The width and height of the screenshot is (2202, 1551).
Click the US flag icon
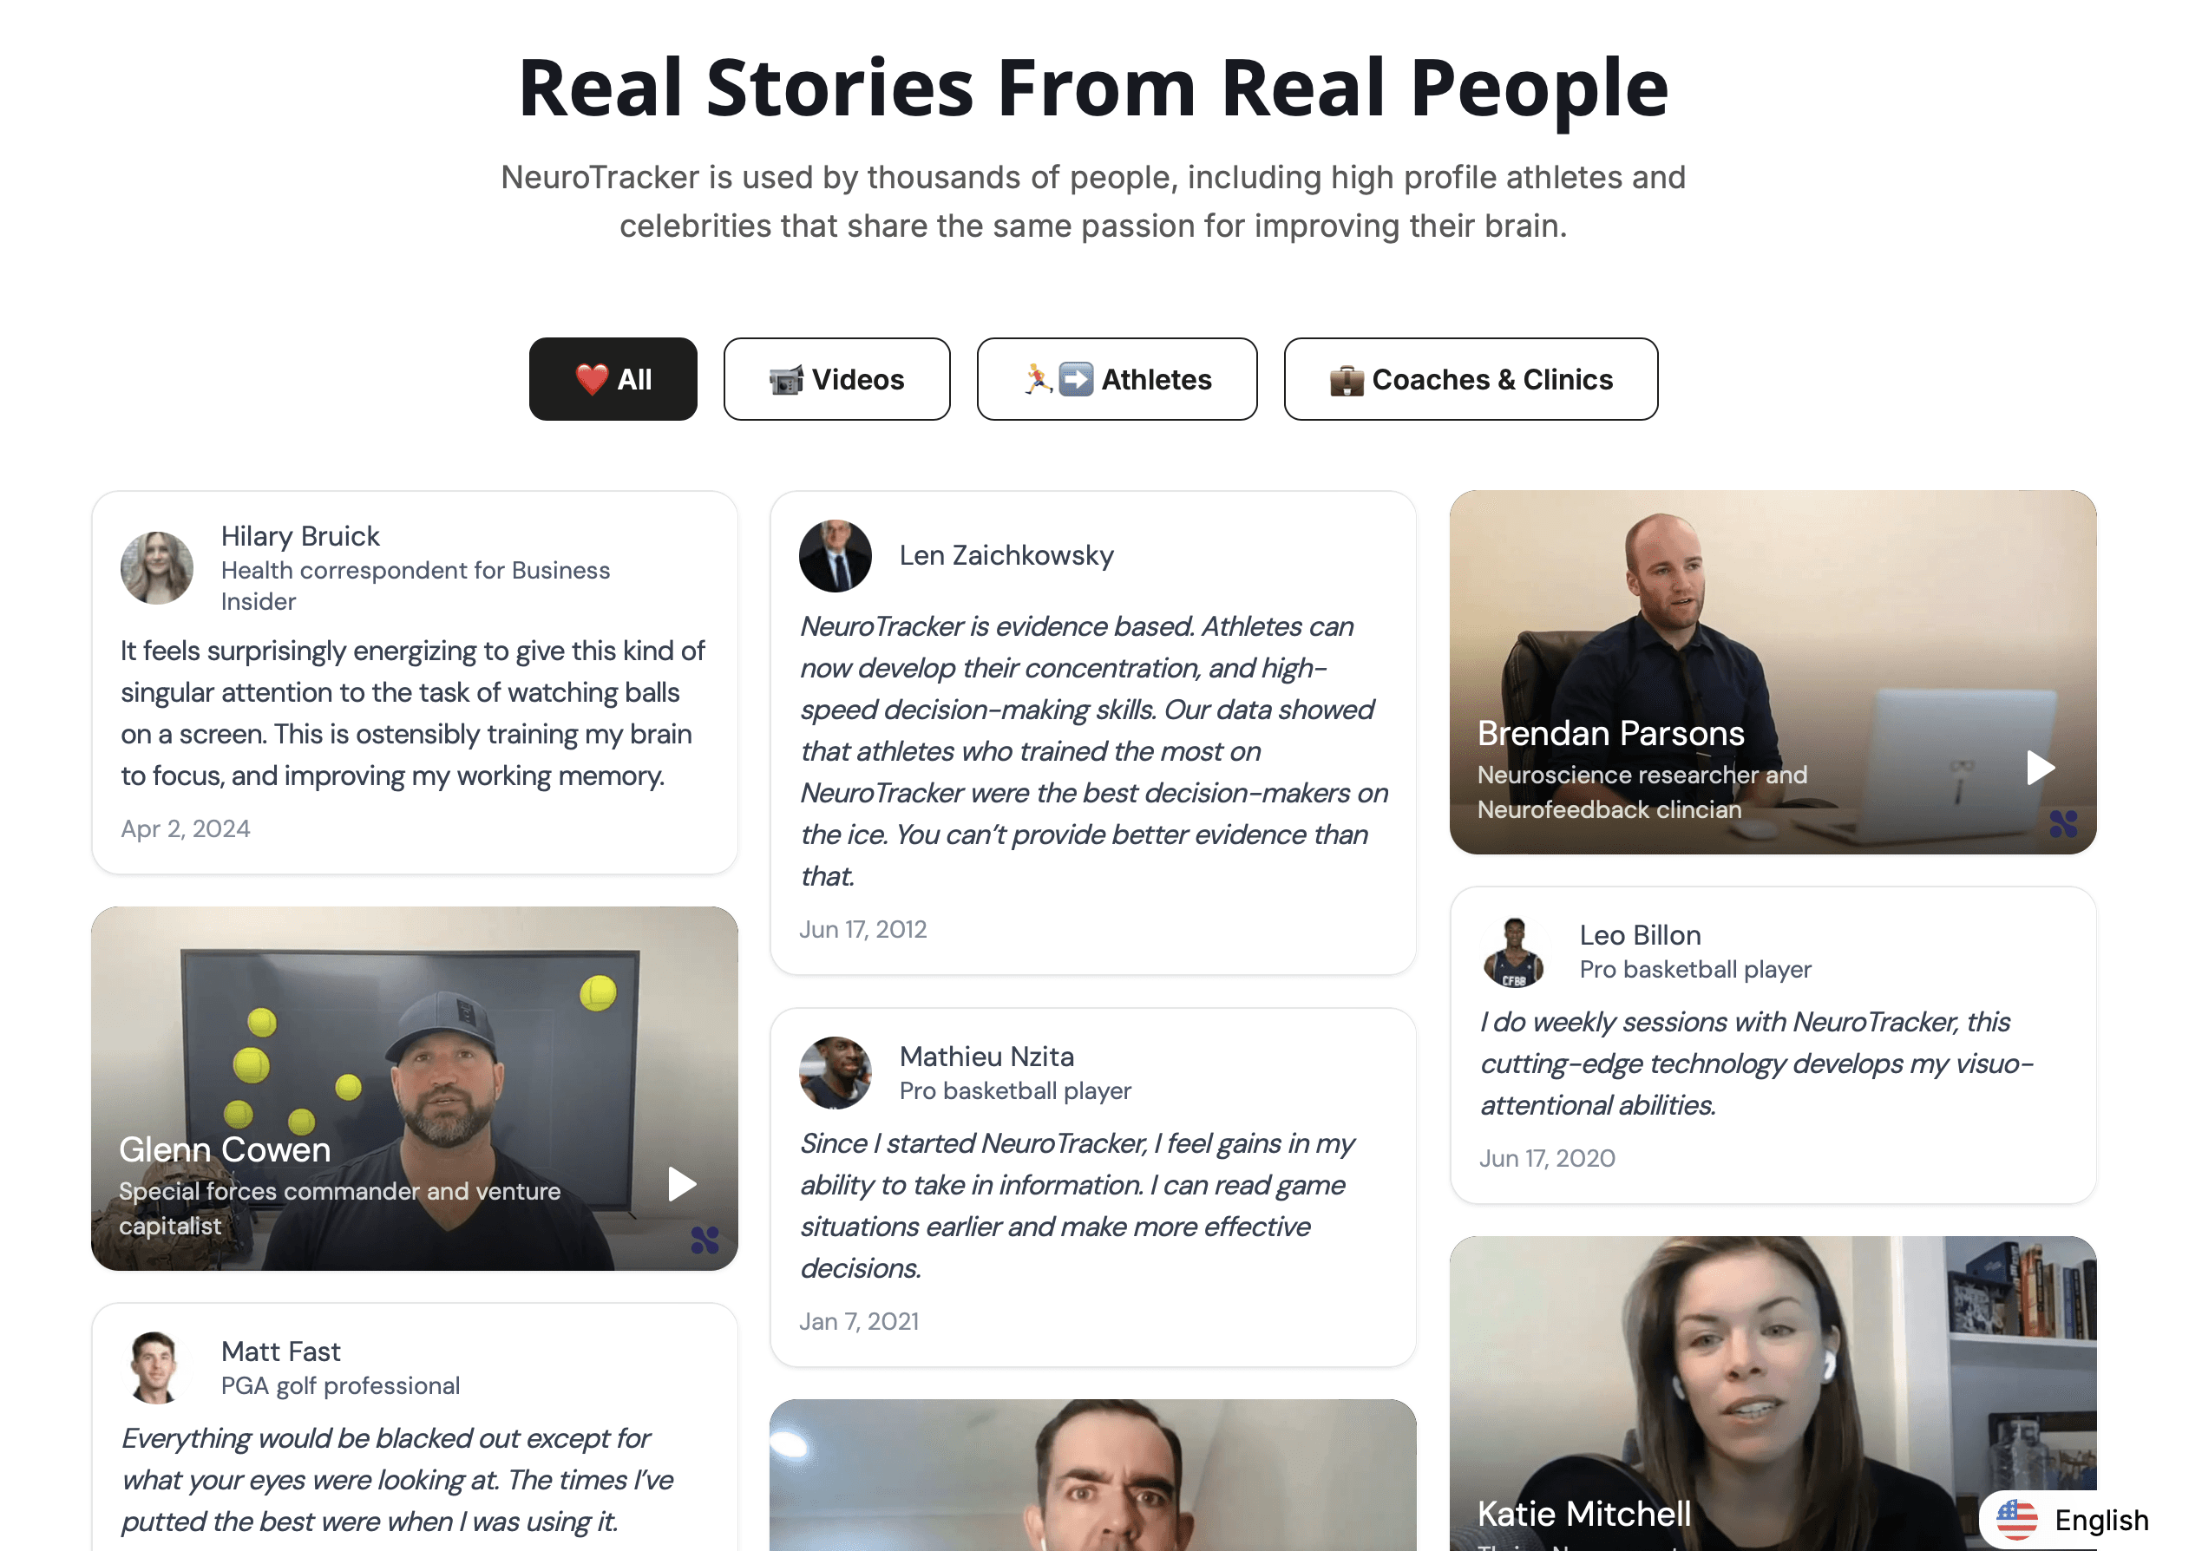[2017, 1521]
